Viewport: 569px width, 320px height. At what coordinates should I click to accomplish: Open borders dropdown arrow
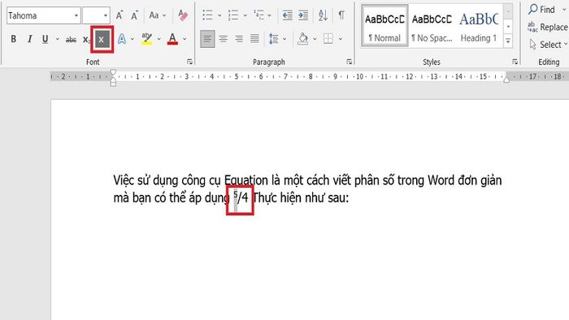pyautogui.click(x=341, y=39)
